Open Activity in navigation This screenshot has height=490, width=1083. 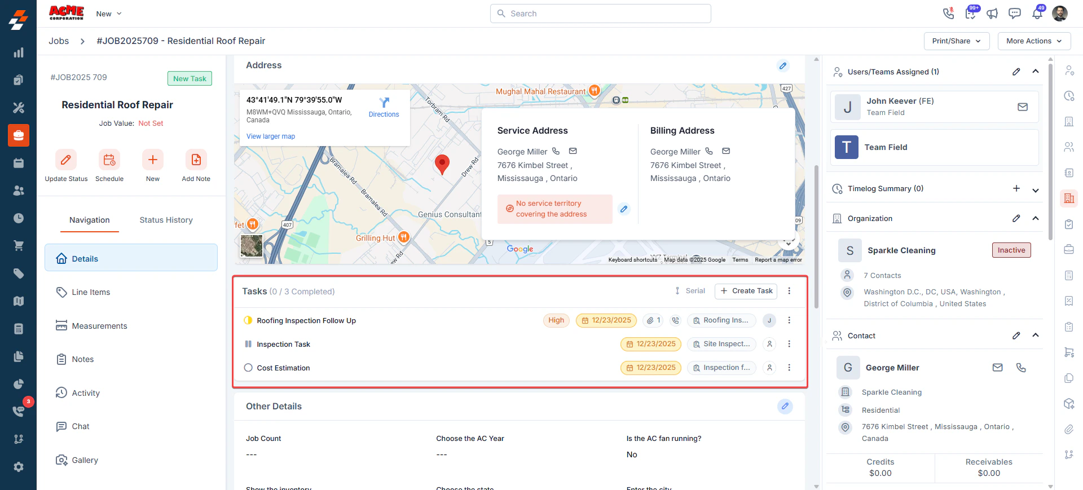point(131,393)
